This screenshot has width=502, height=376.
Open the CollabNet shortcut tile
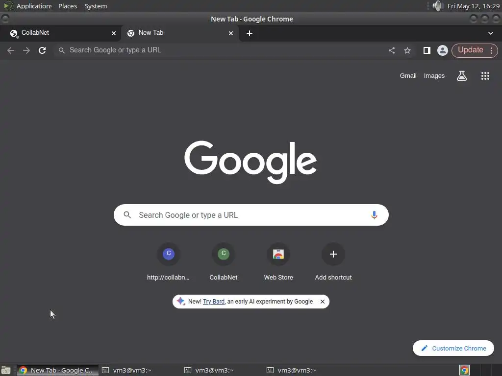click(224, 262)
